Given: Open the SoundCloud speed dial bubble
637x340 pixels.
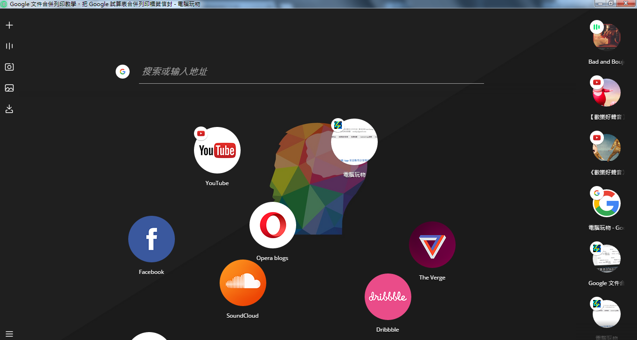Looking at the screenshot, I should (243, 283).
